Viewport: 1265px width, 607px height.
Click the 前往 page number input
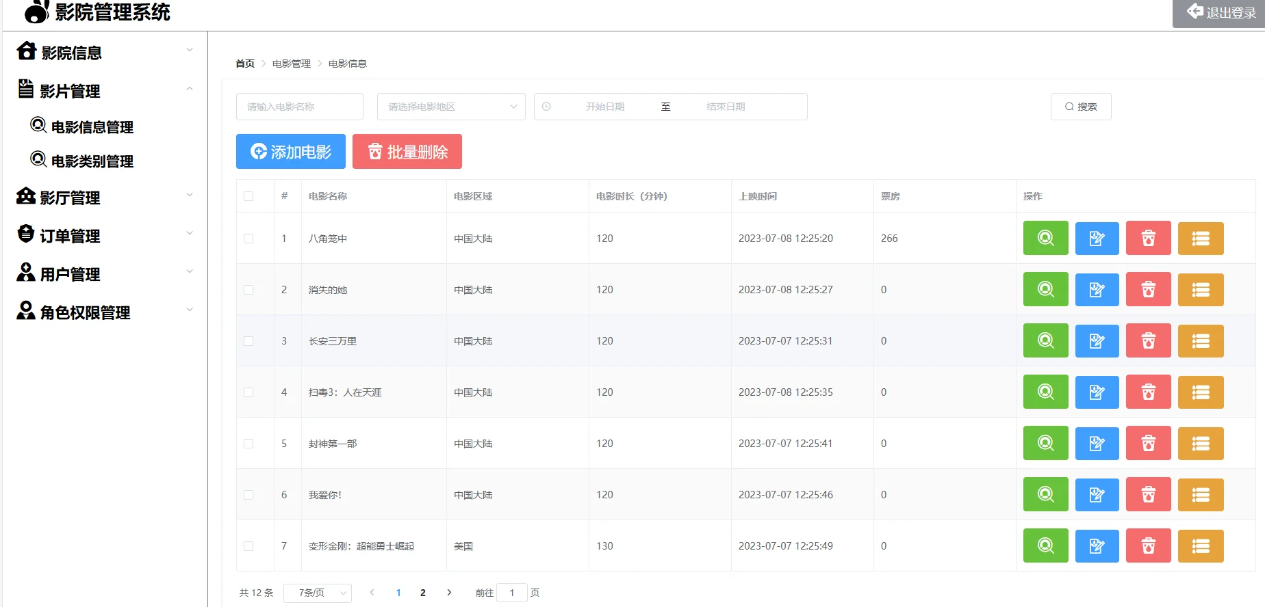[512, 593]
